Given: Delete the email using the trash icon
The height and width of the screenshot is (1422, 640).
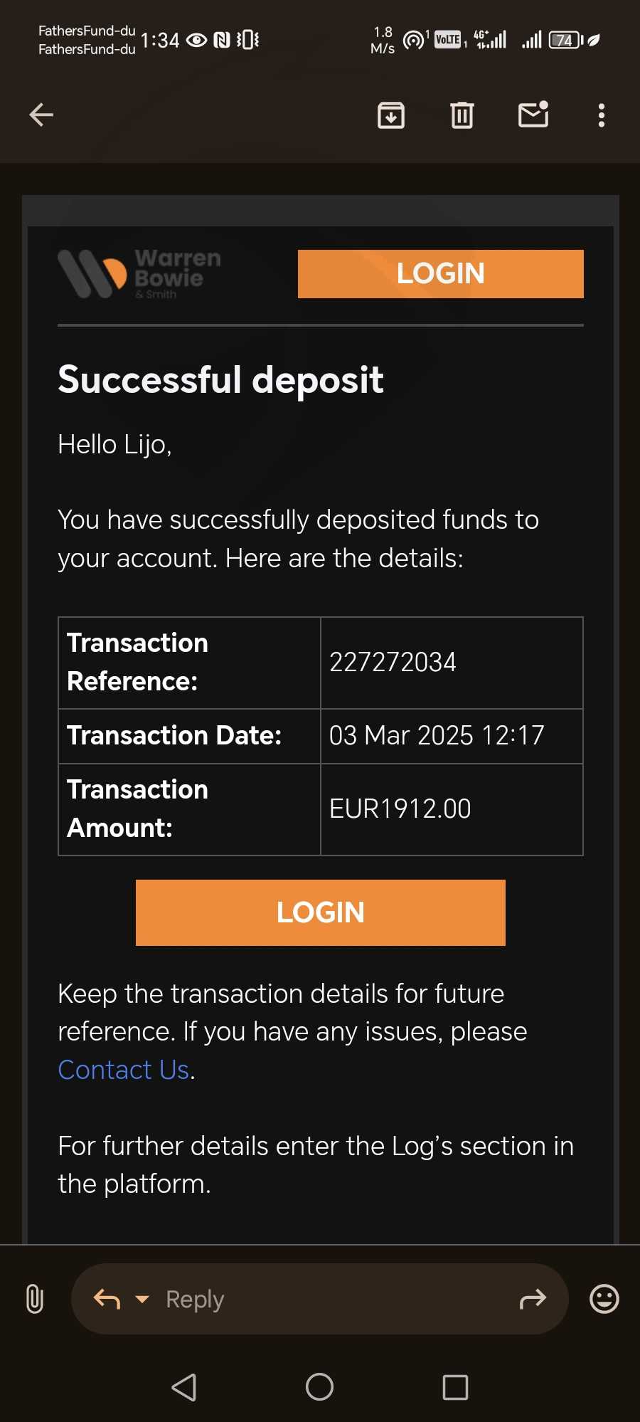Looking at the screenshot, I should click(x=462, y=115).
